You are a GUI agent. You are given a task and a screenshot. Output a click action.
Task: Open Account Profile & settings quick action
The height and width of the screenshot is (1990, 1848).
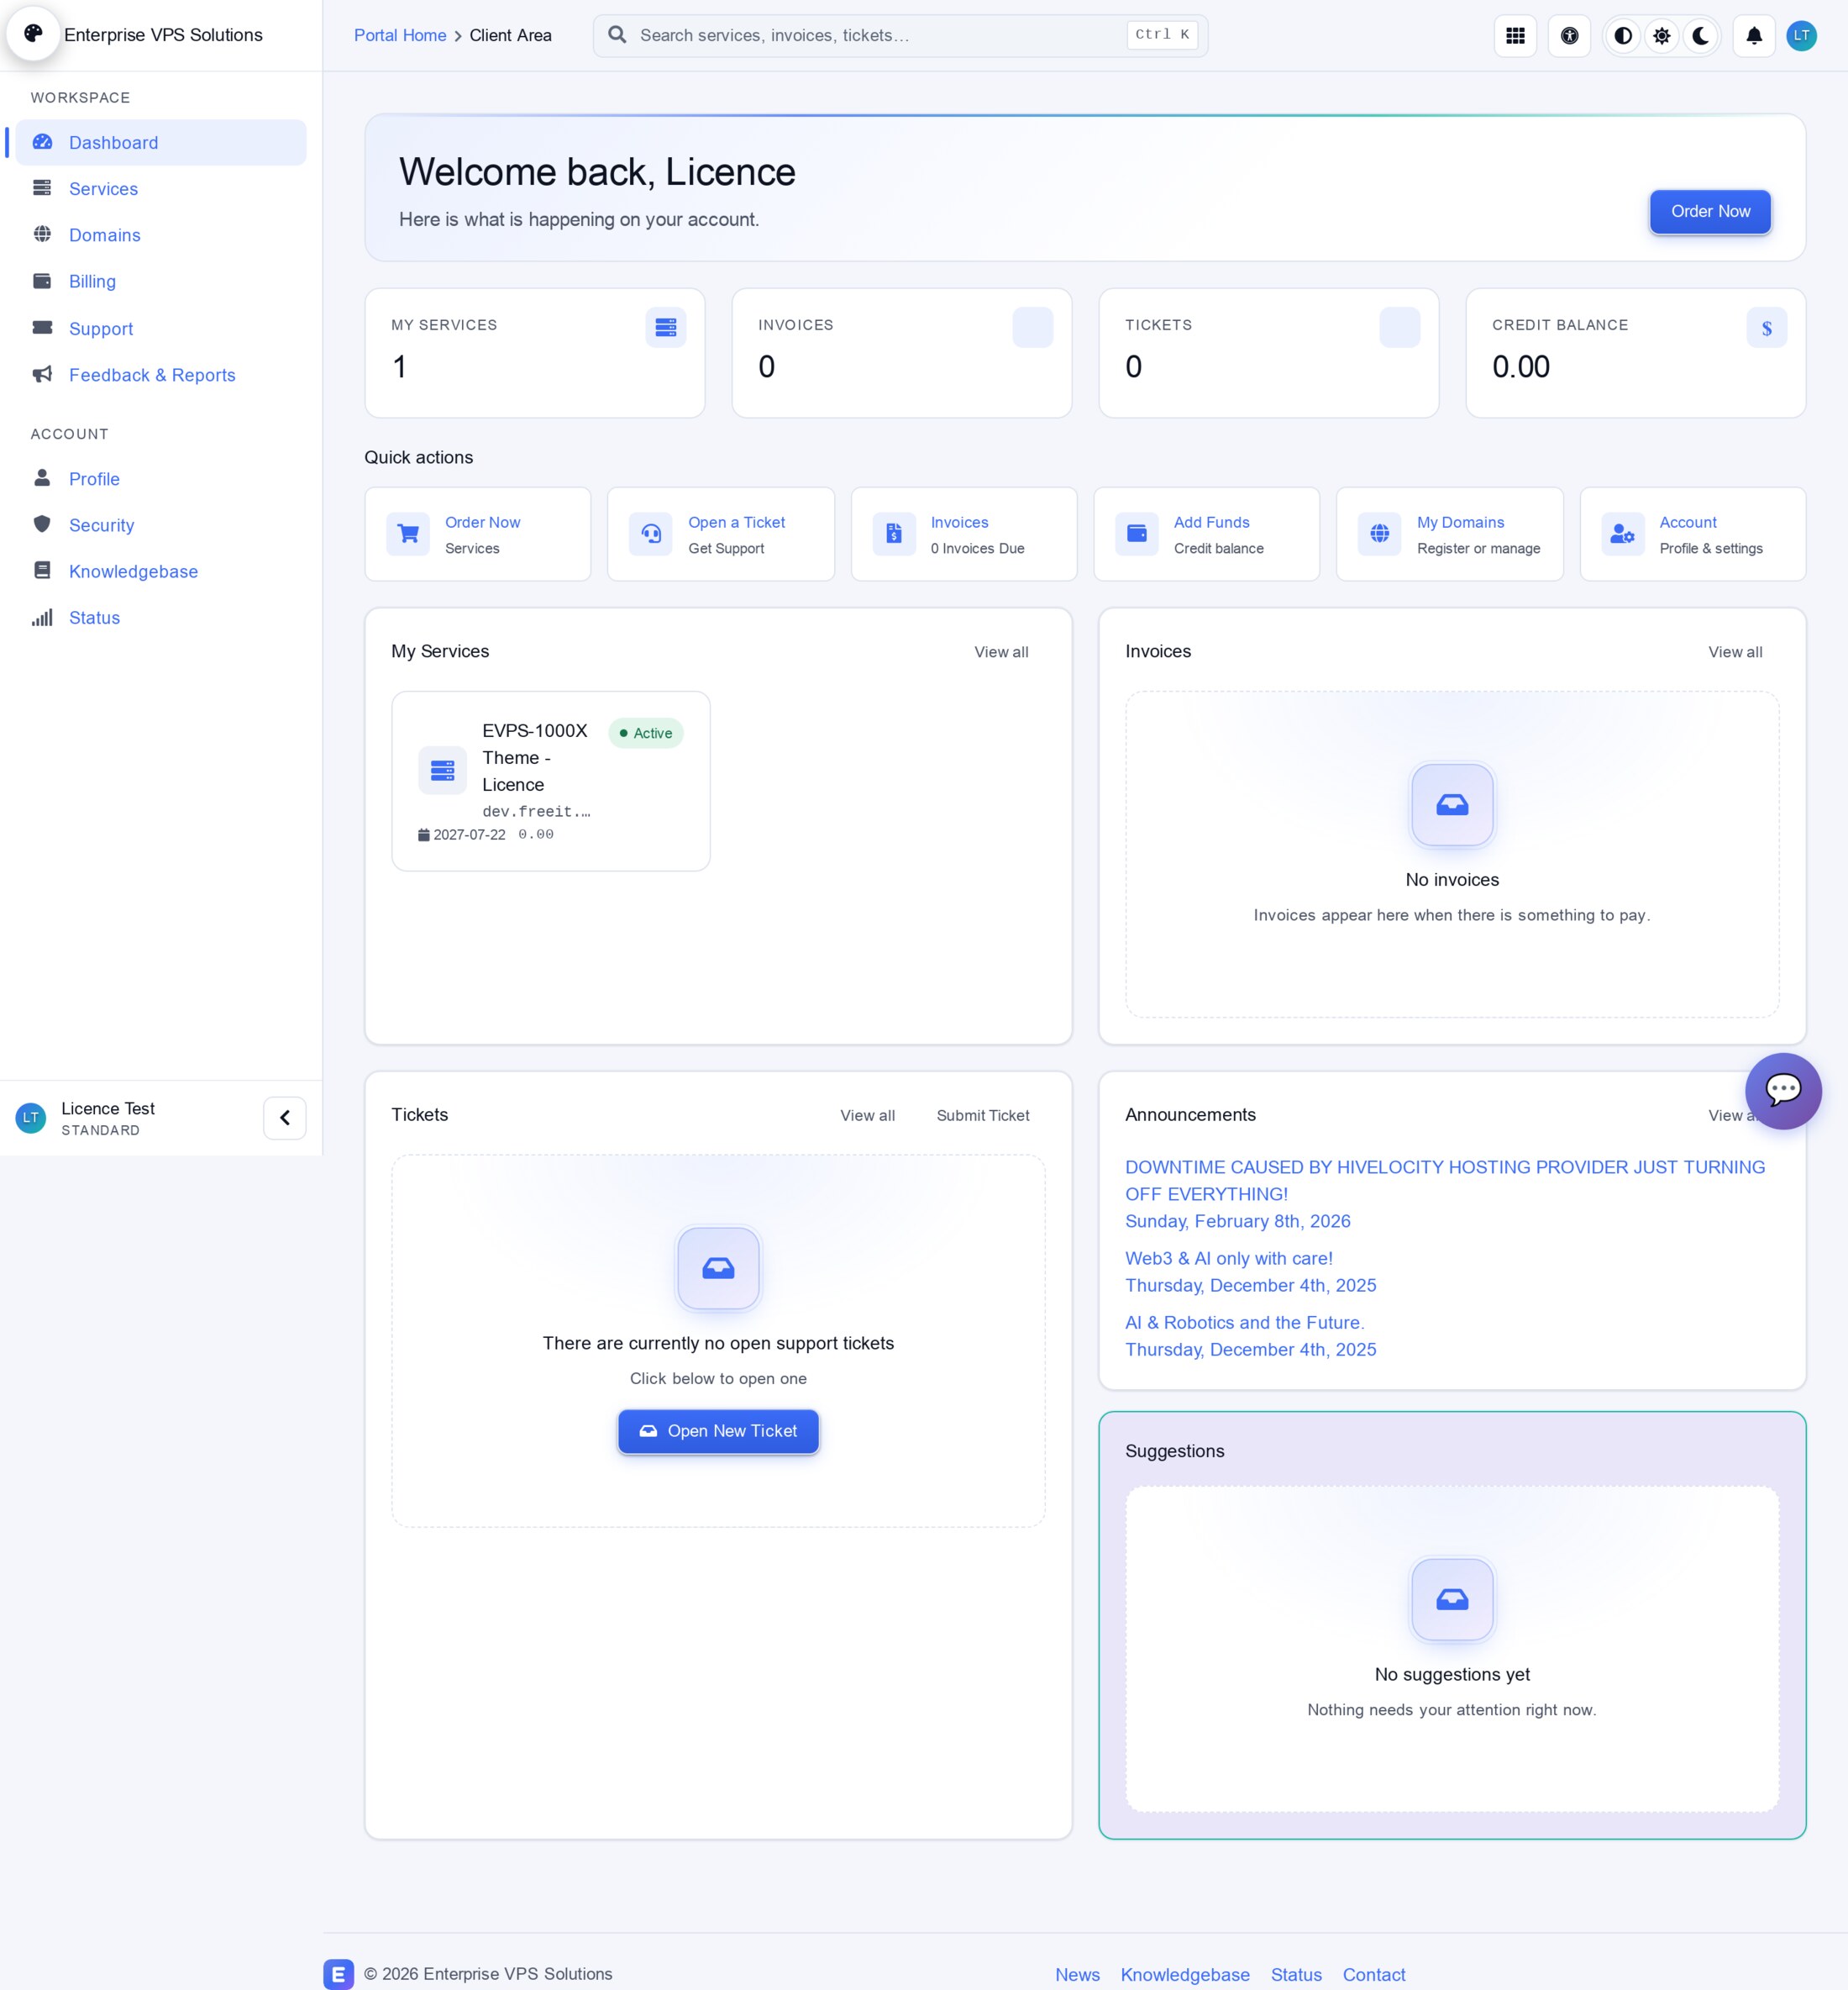(x=1693, y=534)
